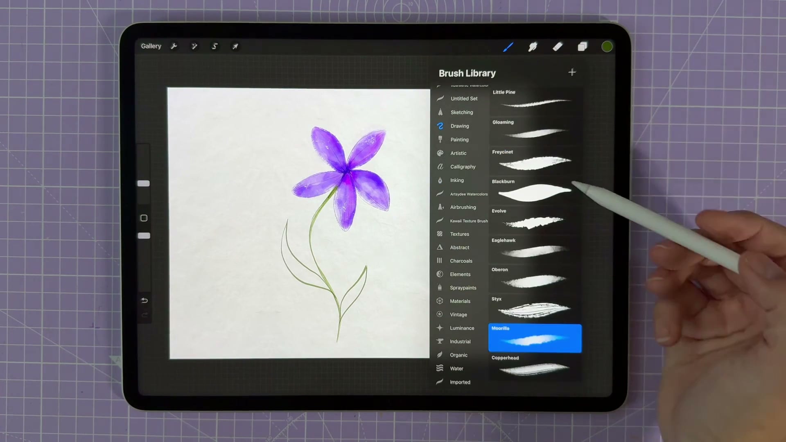Screen dimensions: 786x442
Task: Open the Artsydee Watercolors brush set
Action: point(461,194)
